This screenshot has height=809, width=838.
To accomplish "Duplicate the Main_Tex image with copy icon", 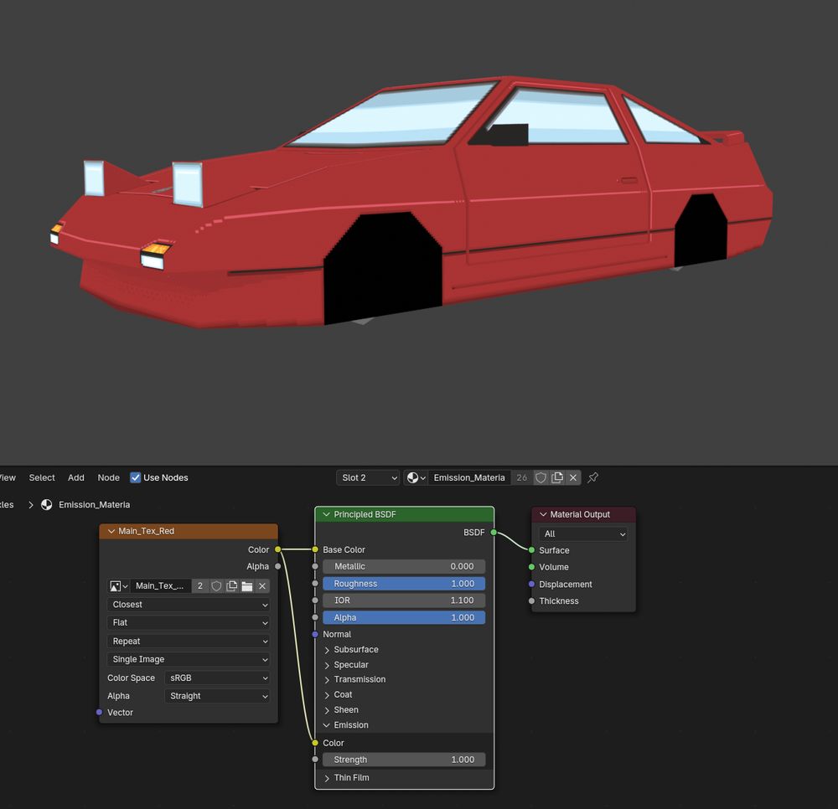I will click(x=231, y=586).
